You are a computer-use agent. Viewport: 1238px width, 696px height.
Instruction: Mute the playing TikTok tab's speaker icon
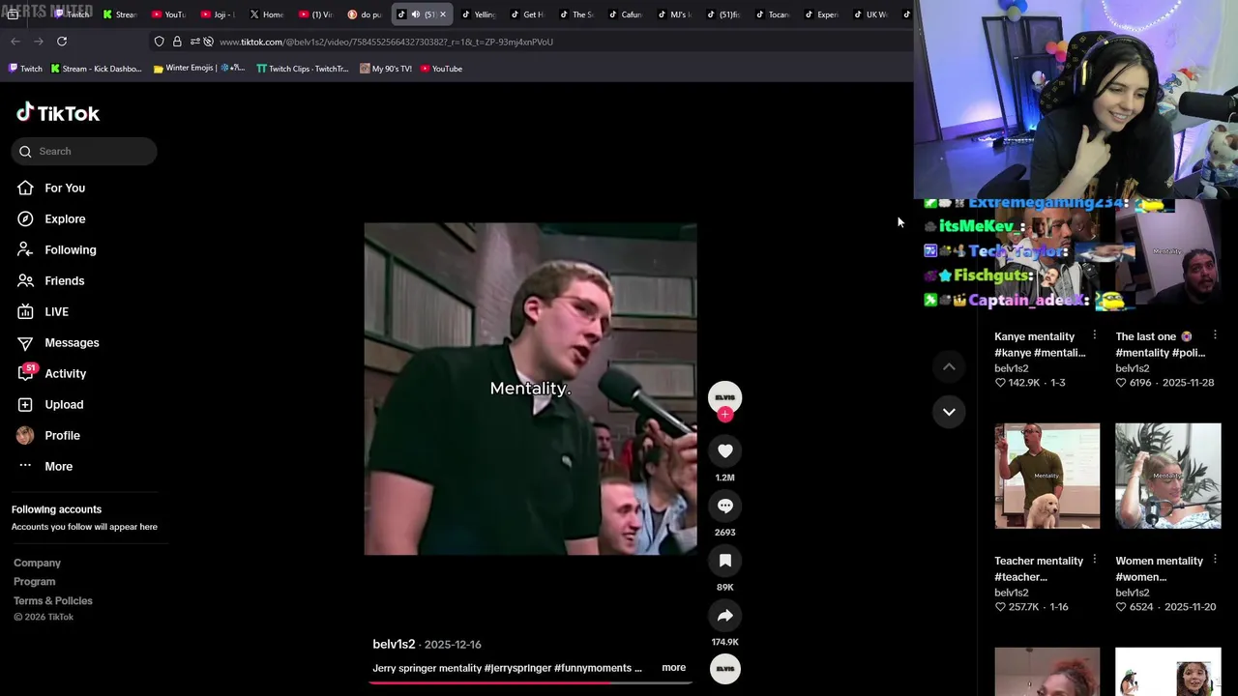click(x=416, y=14)
